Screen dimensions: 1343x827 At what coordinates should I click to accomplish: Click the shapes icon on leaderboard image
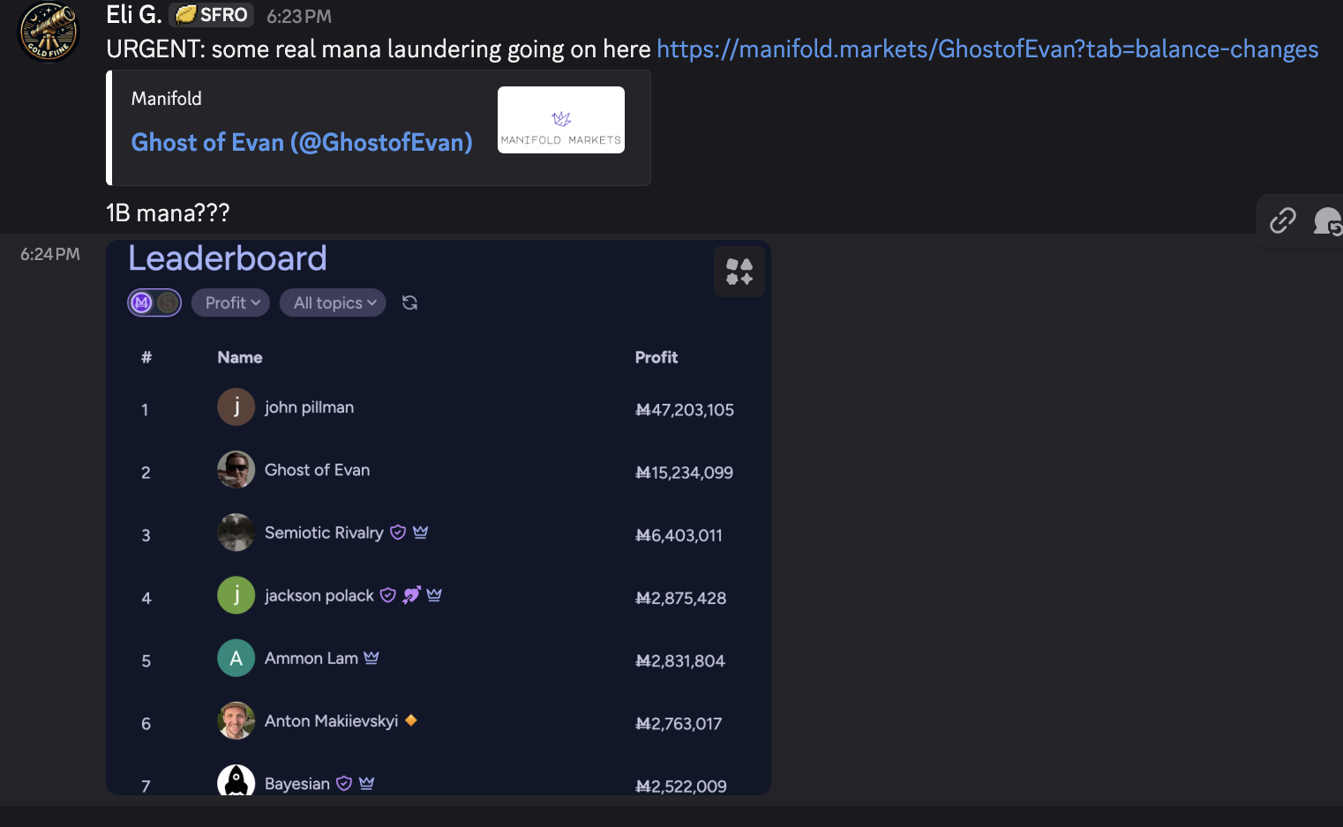click(739, 272)
